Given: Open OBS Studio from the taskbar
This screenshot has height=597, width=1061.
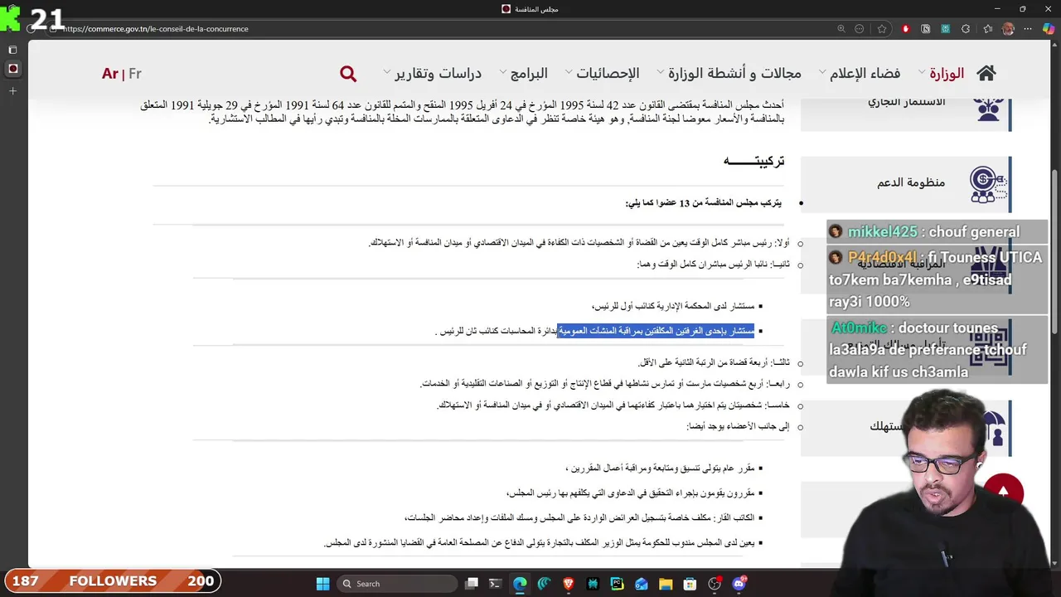Looking at the screenshot, I should [x=715, y=584].
